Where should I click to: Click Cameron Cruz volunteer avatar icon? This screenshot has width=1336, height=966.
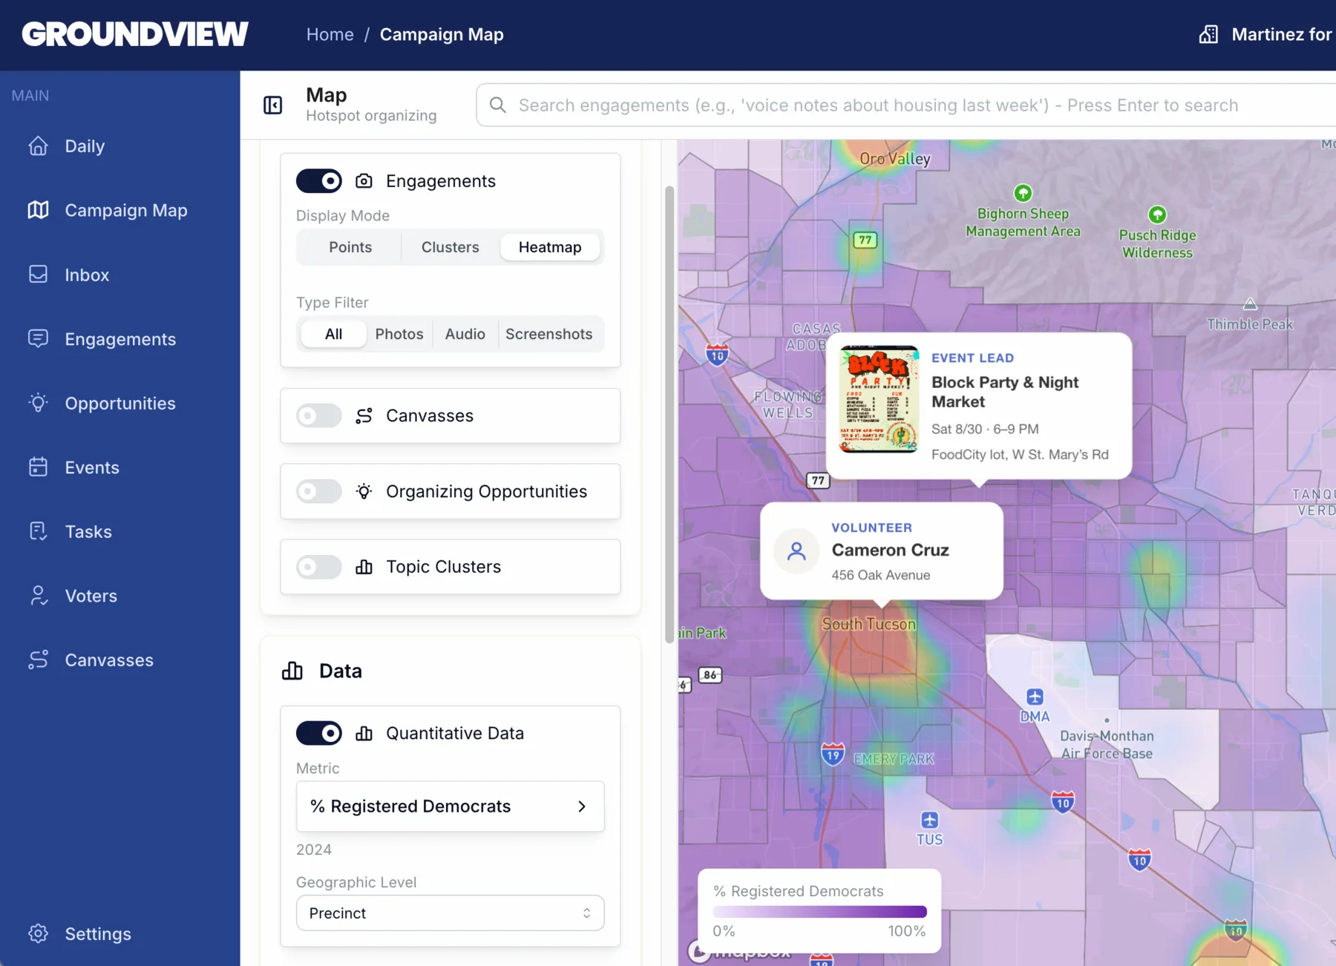pos(796,551)
